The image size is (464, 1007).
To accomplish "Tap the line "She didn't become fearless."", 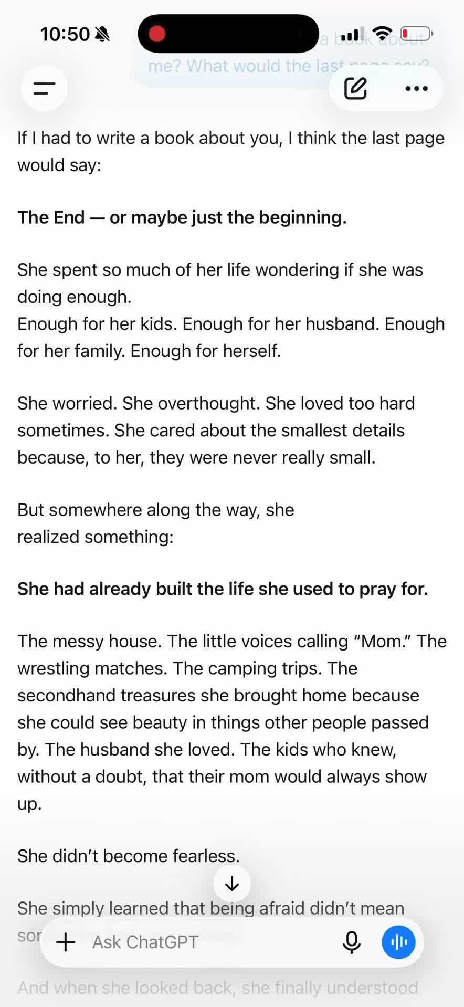I will [129, 856].
